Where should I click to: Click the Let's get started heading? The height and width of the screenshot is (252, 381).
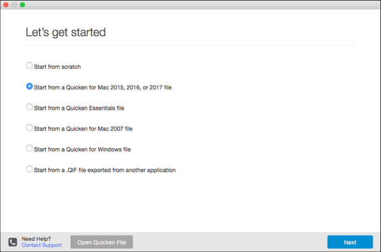(66, 33)
